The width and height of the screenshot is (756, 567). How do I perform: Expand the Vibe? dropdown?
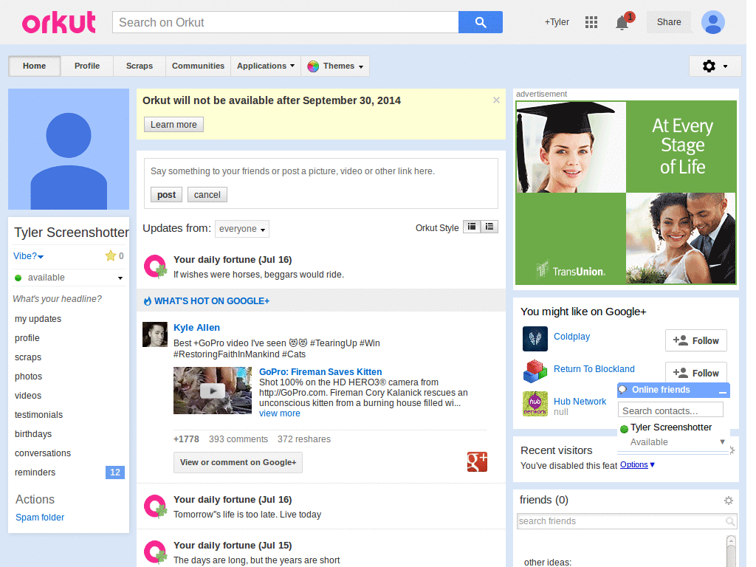(29, 256)
